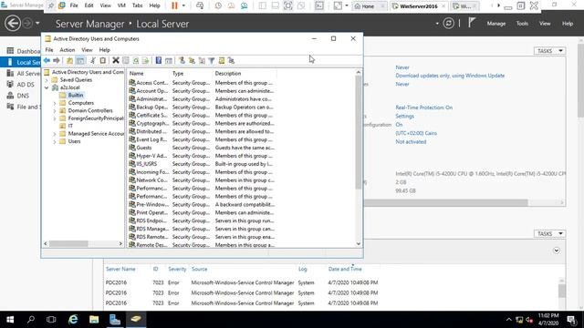584x328 pixels.
Task: Click the green Refresh icon in ADUC toolbar
Action: (x=136, y=60)
